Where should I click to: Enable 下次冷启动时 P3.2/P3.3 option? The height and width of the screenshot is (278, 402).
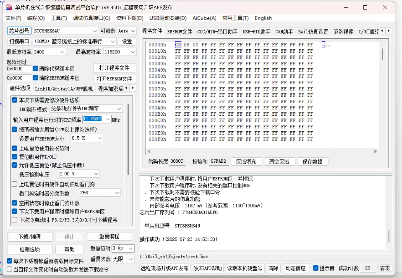point(15,220)
